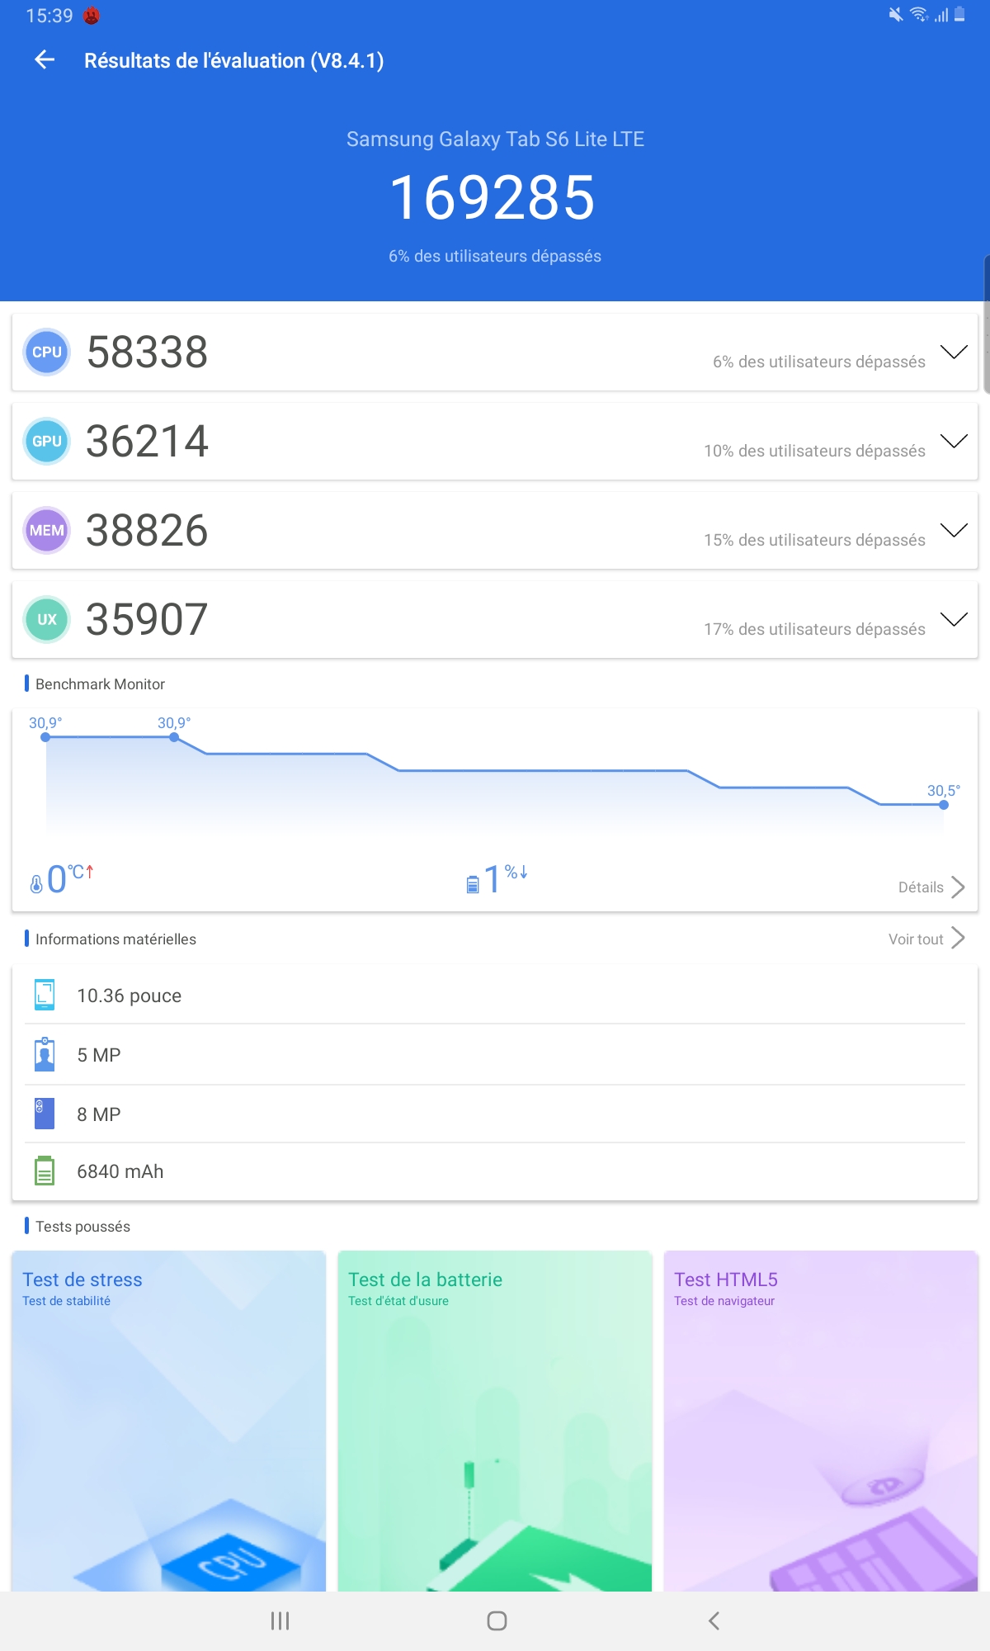This screenshot has width=990, height=1651.
Task: Tap the second 30,9° graph point
Action: 174,737
